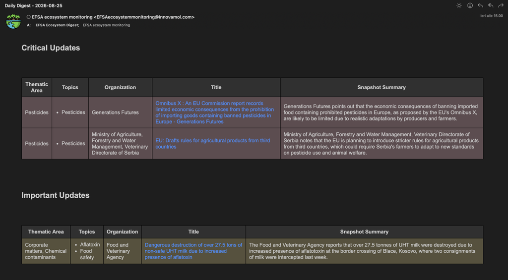Click Pesticides topic bullet in Generations Futures row
This screenshot has width=508, height=280.
[73, 112]
